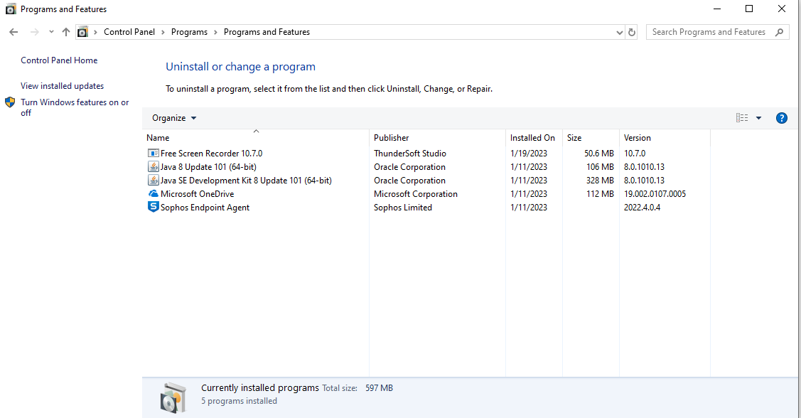This screenshot has height=418, width=801.
Task: Click the Forward navigation arrow
Action: point(34,32)
